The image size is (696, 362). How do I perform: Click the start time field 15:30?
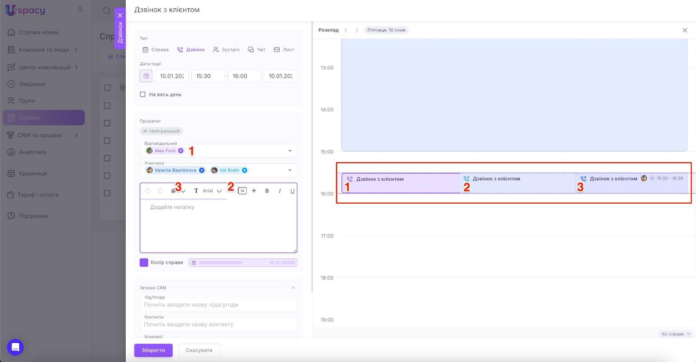click(x=208, y=76)
